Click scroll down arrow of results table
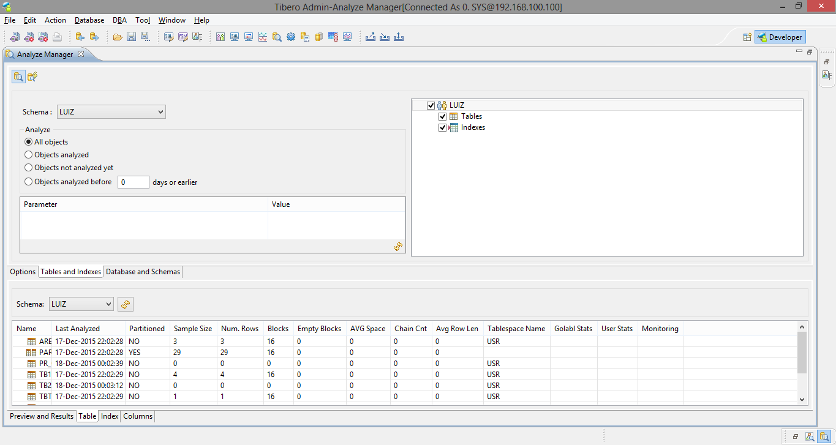Image resolution: width=836 pixels, height=445 pixels. tap(802, 399)
